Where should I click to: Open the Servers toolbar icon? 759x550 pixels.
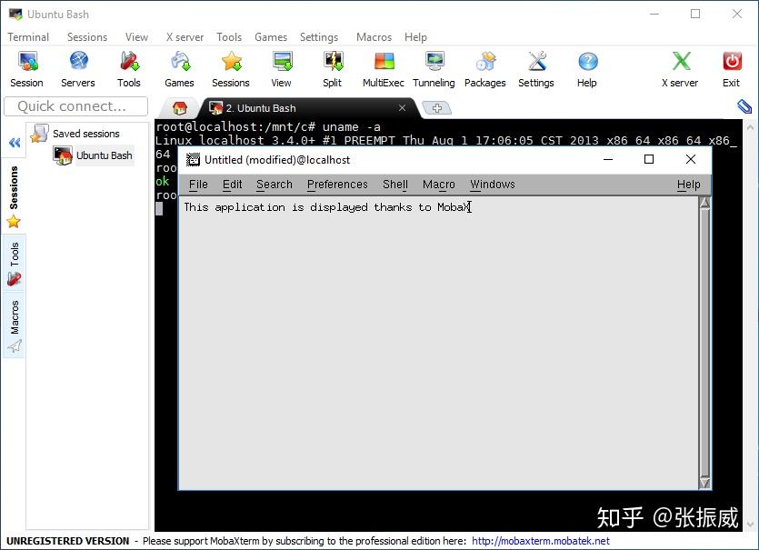pyautogui.click(x=78, y=69)
